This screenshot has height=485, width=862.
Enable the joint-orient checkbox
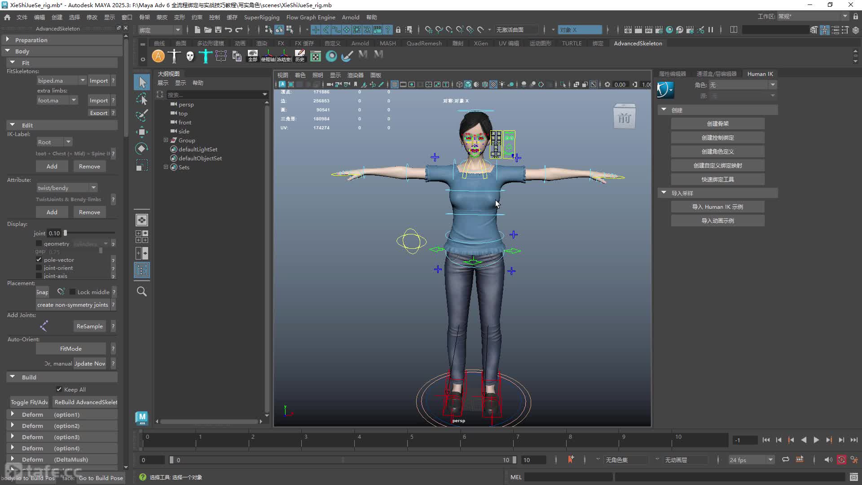click(x=39, y=268)
